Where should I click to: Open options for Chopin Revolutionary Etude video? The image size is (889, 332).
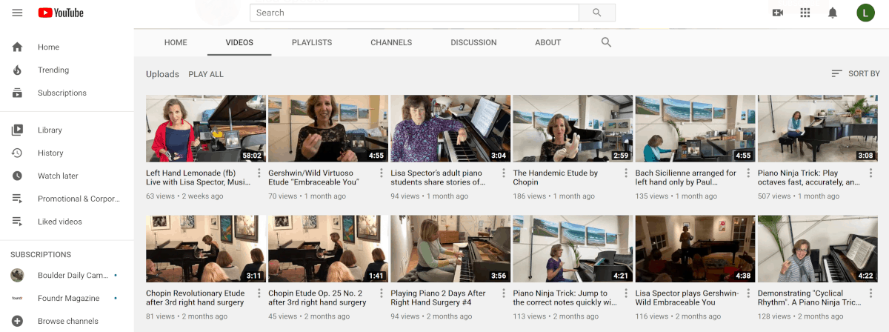click(x=259, y=293)
